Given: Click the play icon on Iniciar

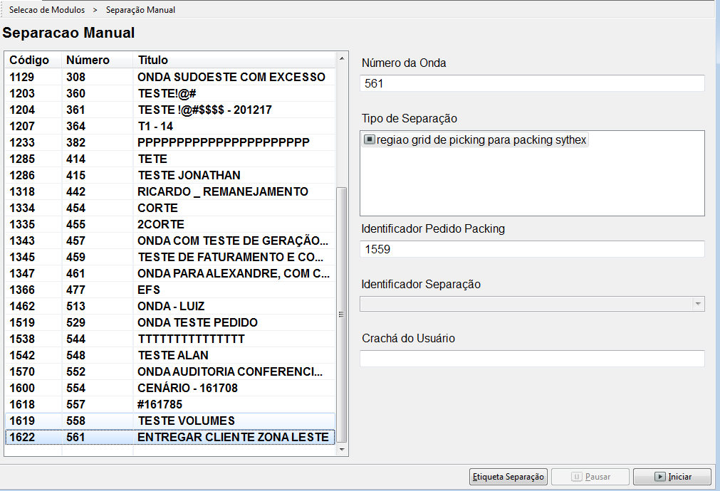Looking at the screenshot, I should [660, 477].
